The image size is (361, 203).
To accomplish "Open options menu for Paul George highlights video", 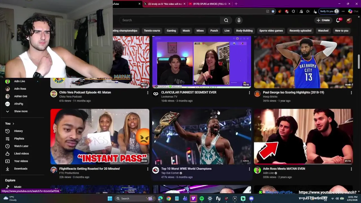I will coord(351,92).
